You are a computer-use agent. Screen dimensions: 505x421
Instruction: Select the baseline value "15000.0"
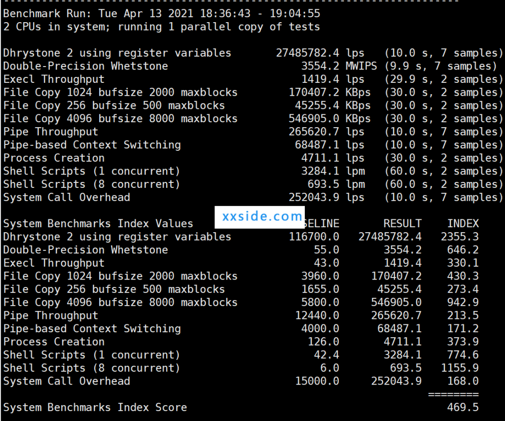pos(317,381)
